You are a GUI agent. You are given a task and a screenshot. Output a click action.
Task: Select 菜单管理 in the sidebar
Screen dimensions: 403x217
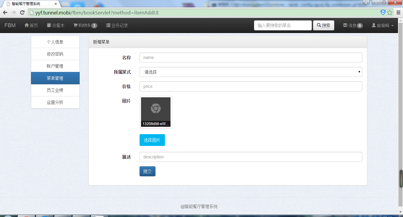click(x=55, y=78)
